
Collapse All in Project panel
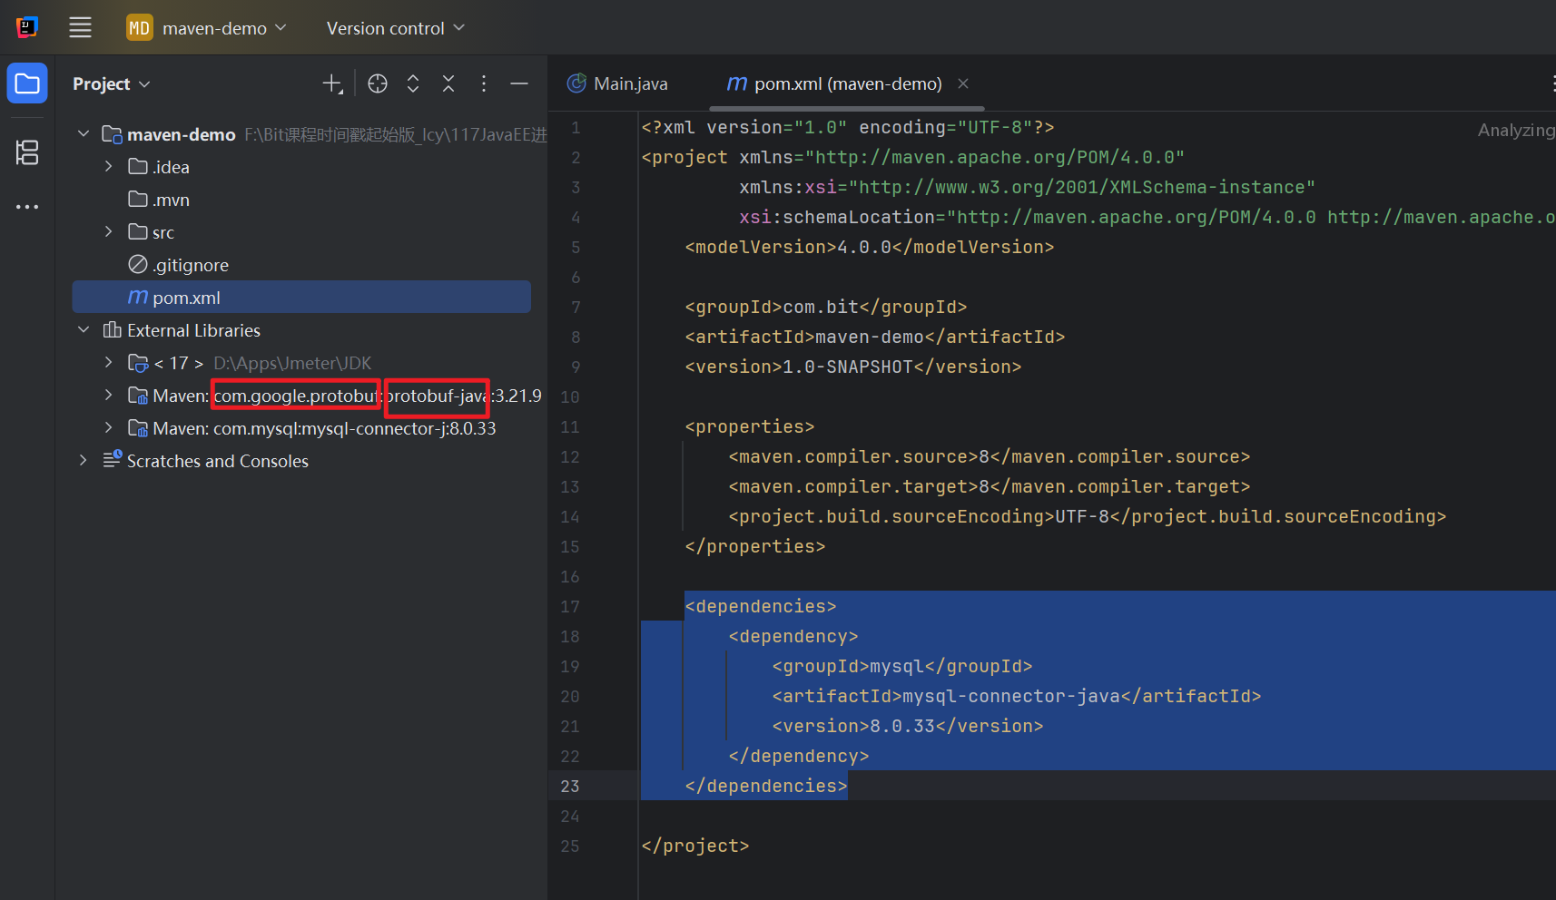pyautogui.click(x=448, y=83)
